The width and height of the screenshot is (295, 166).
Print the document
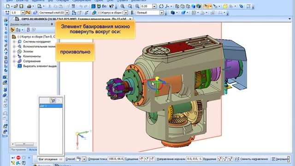[29, 6]
